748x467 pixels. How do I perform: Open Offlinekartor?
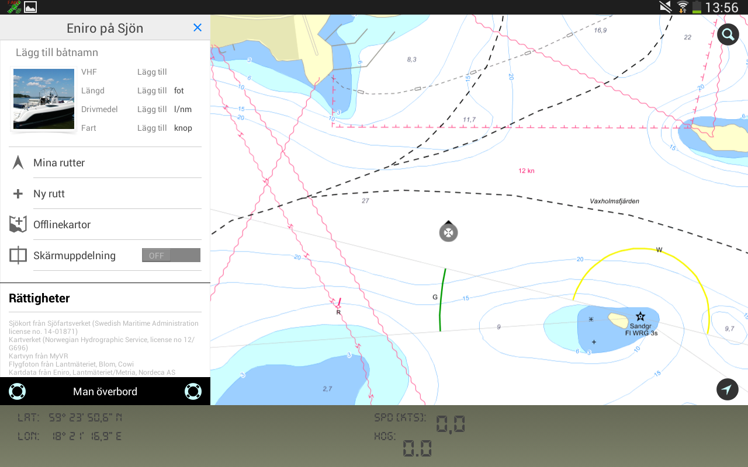[105, 225]
